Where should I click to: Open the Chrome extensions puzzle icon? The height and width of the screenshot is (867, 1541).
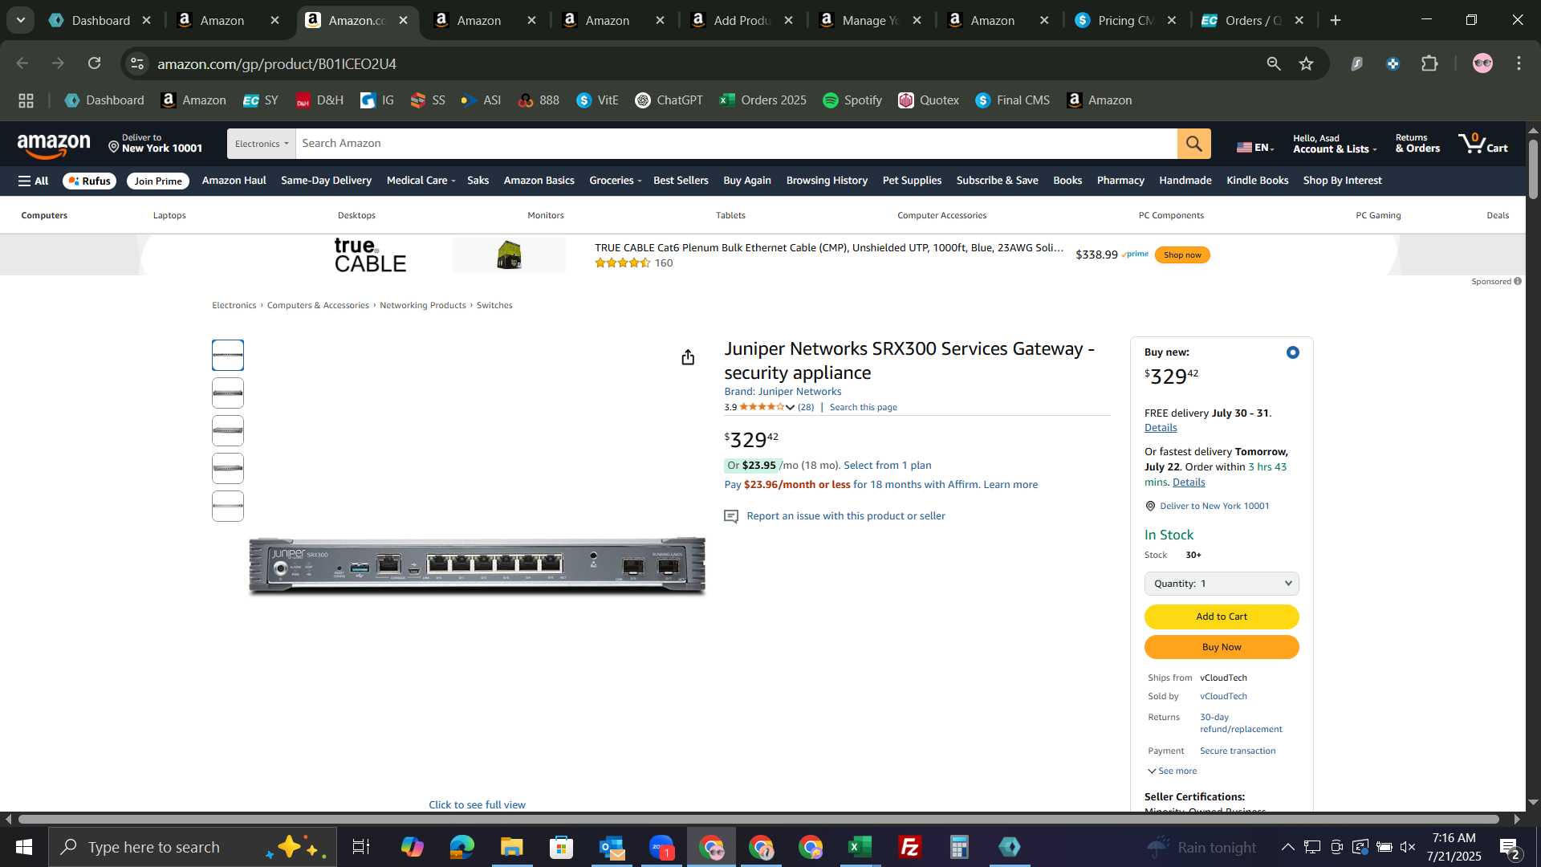(1429, 63)
